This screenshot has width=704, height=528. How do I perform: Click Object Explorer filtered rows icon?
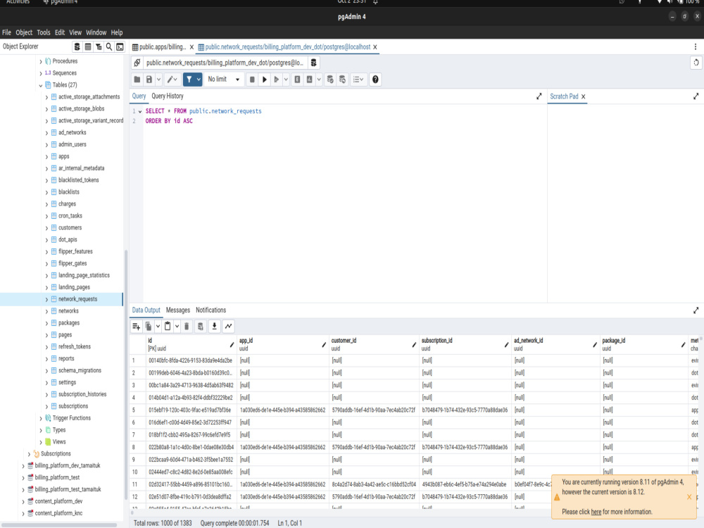pyautogui.click(x=99, y=46)
